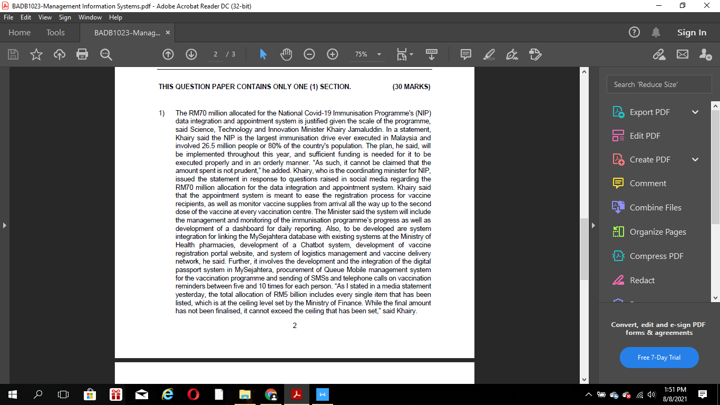This screenshot has height=405, width=720.
Task: Open the Action Center notifications icon
Action: coord(702,394)
